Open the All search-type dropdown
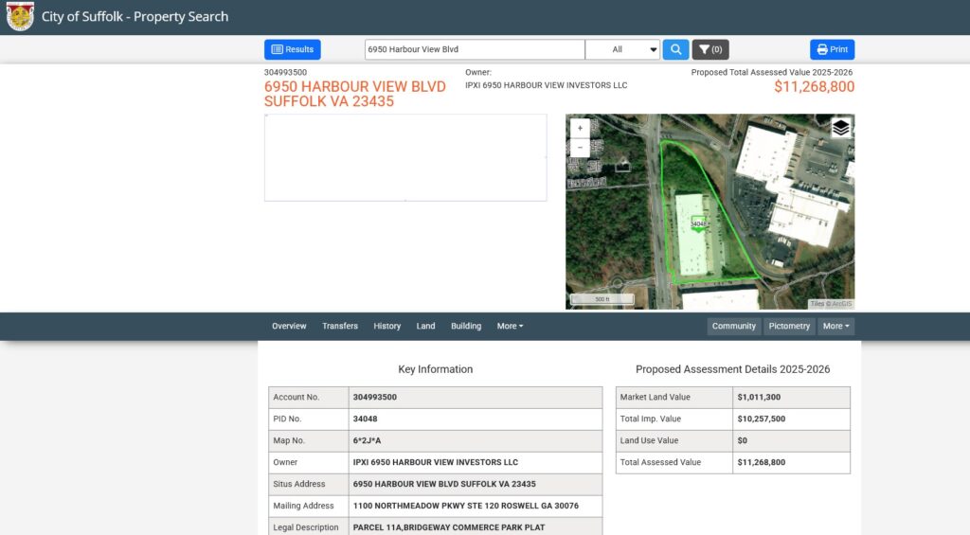Image resolution: width=970 pixels, height=535 pixels. tap(622, 49)
